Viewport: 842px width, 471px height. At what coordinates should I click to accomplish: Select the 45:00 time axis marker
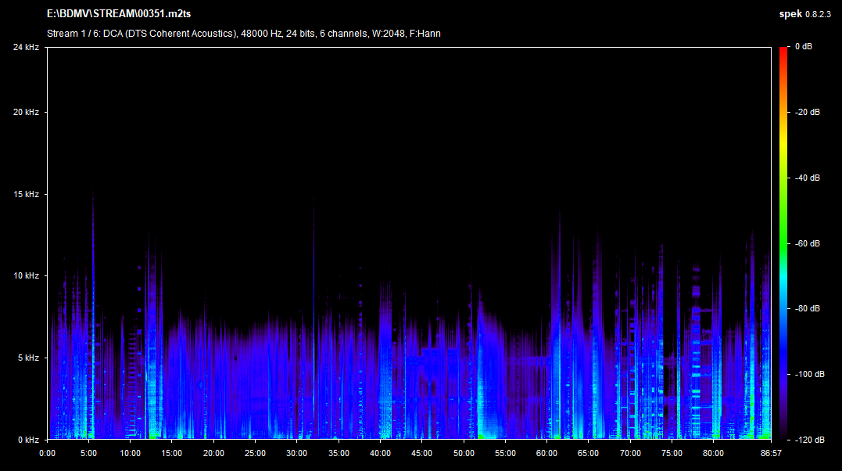[x=422, y=453]
